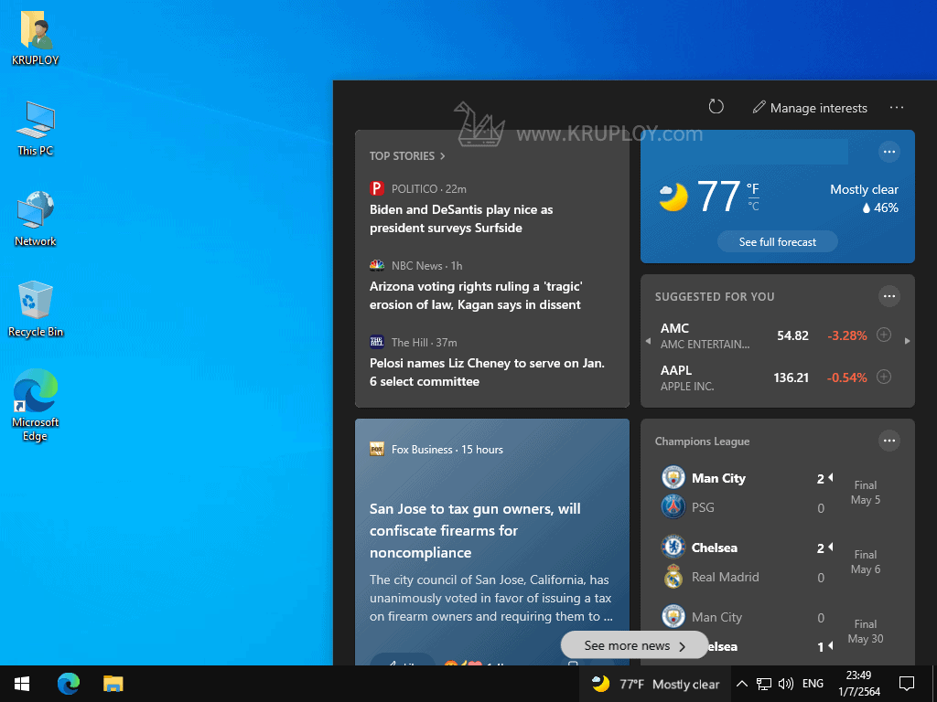Open feed settings ellipsis menu at the top
The width and height of the screenshot is (937, 702).
pos(897,108)
